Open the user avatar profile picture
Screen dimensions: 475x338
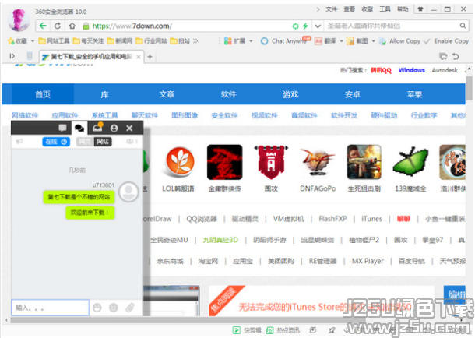point(19,19)
